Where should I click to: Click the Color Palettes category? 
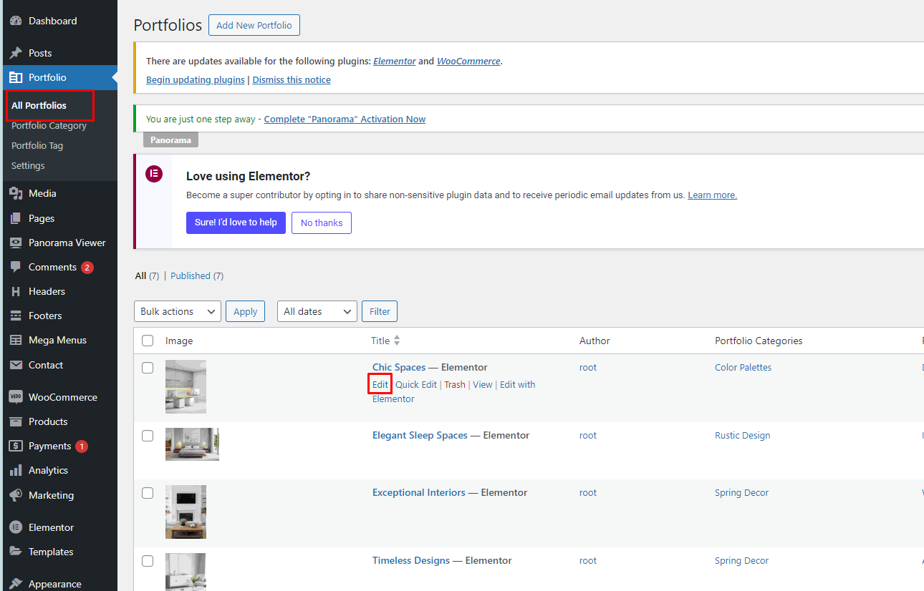743,367
